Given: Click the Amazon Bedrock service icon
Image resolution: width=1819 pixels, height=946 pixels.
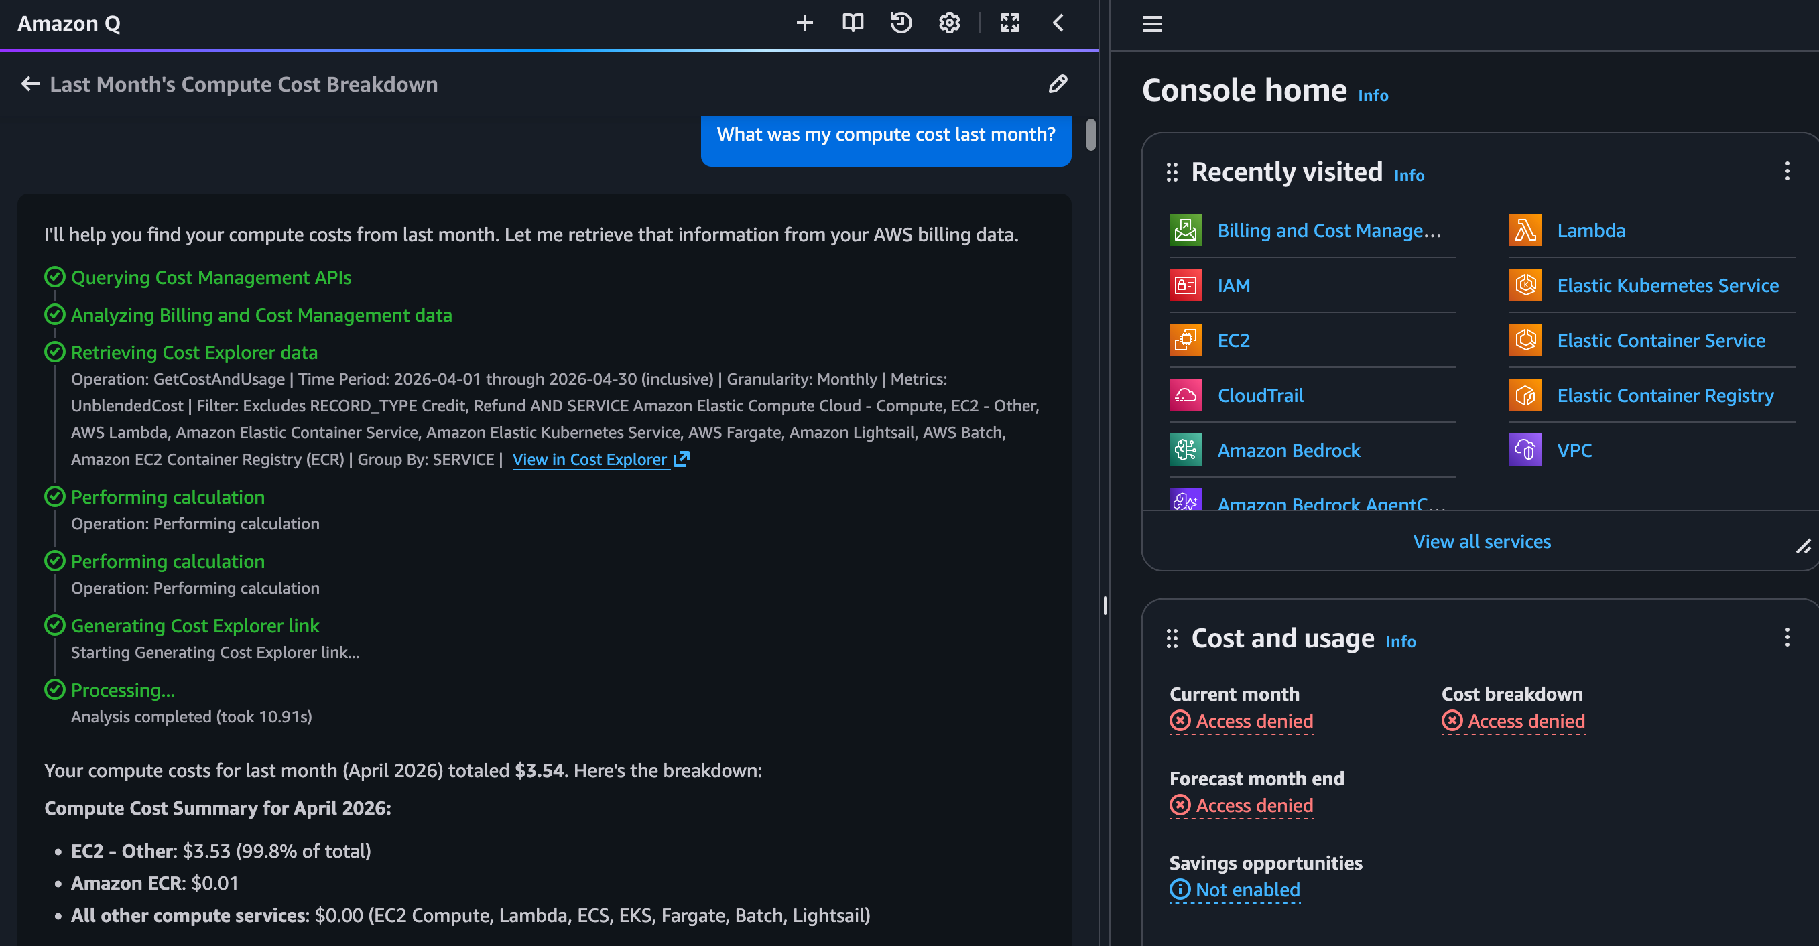Looking at the screenshot, I should (x=1185, y=450).
